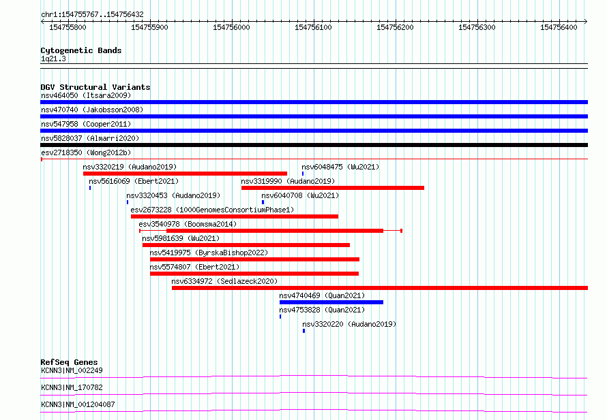Click the RefSeq Genes track heading
Viewport: 607px width, 420px height.
point(69,362)
